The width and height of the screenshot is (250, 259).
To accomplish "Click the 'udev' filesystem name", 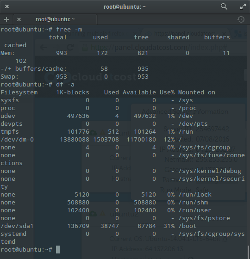I will [x=8, y=116].
